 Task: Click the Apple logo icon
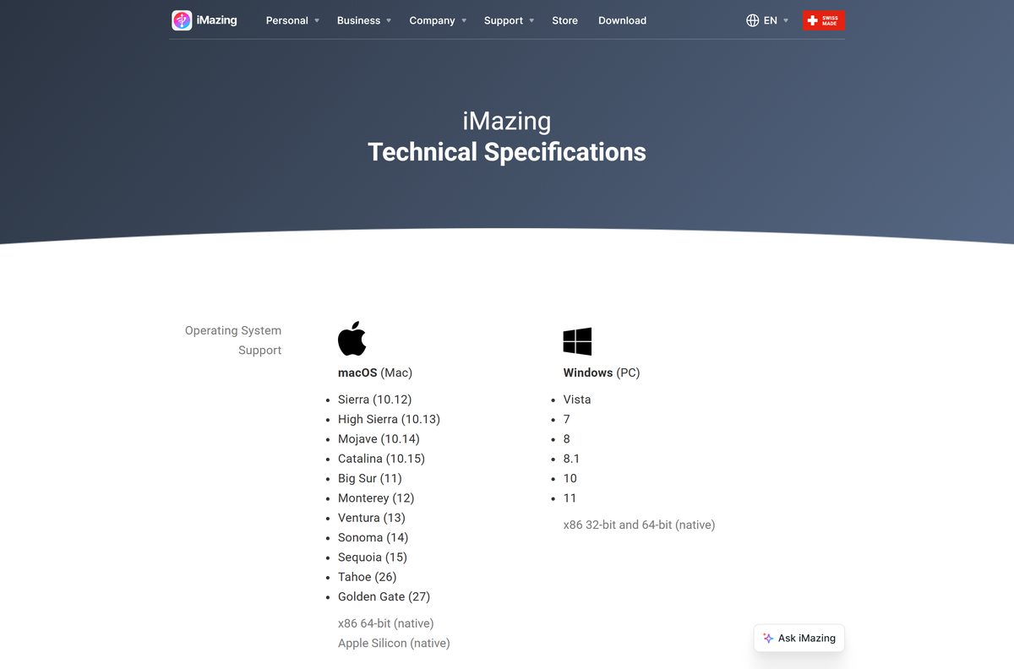(352, 338)
